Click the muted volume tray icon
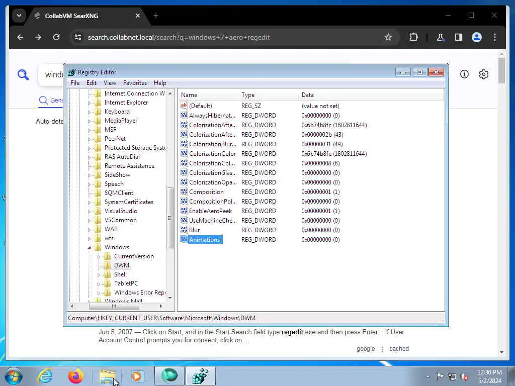Screen dimensions: 515x386 464,376
